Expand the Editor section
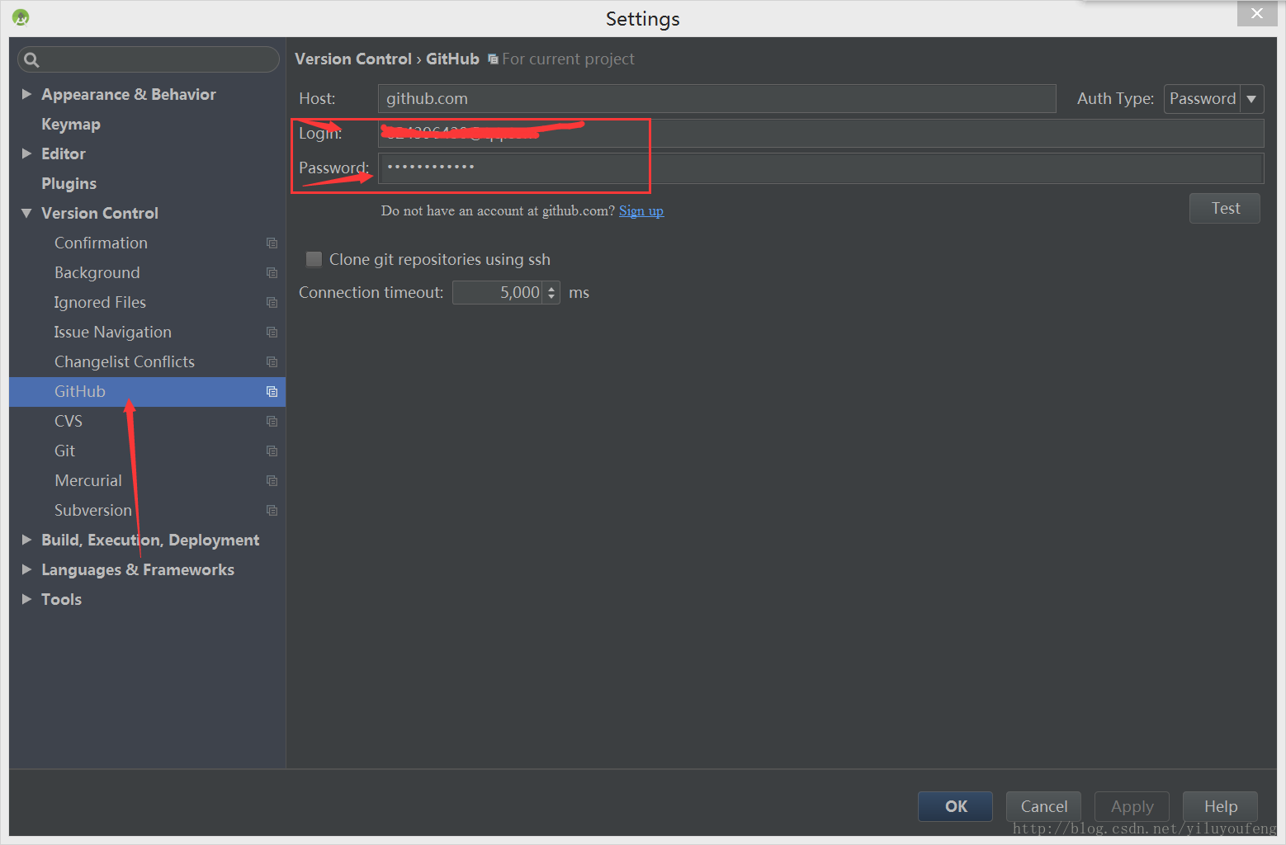1286x845 pixels. click(x=26, y=153)
